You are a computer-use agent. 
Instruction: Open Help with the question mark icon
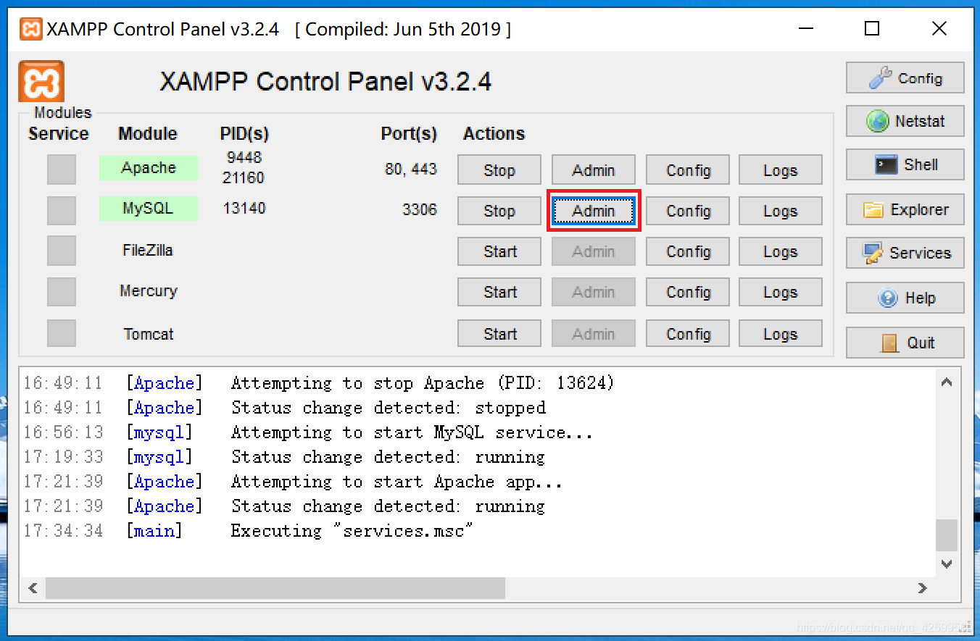click(x=905, y=298)
